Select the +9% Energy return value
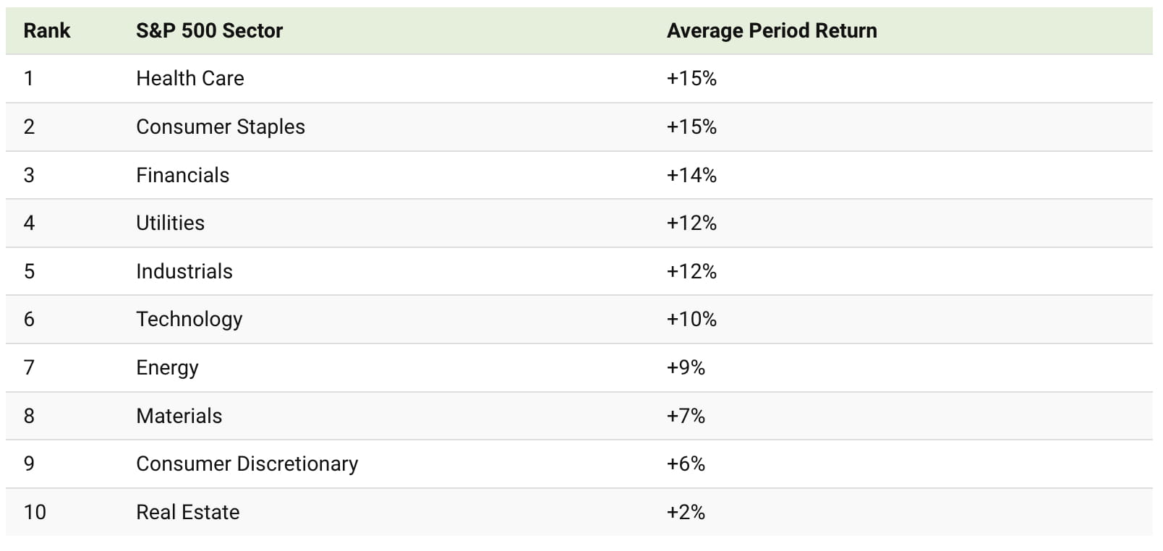Viewport: 1163px width, 551px height. click(686, 367)
